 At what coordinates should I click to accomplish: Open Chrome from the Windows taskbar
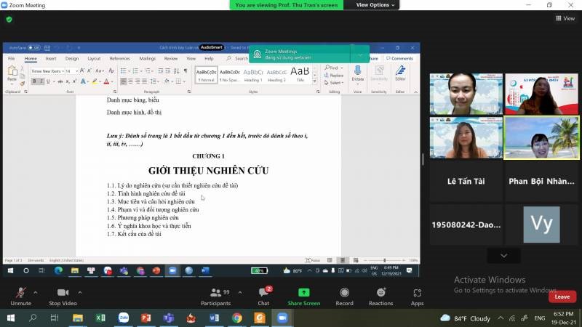click(x=237, y=318)
